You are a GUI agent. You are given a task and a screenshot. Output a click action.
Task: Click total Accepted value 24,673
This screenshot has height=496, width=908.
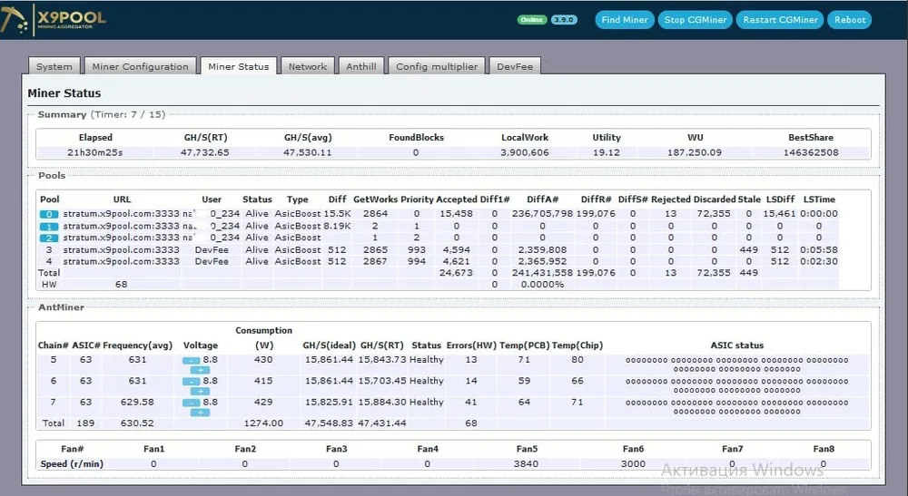tap(457, 273)
